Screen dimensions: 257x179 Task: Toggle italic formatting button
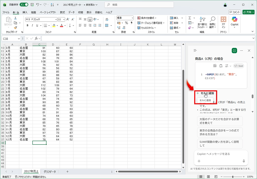click(32, 25)
